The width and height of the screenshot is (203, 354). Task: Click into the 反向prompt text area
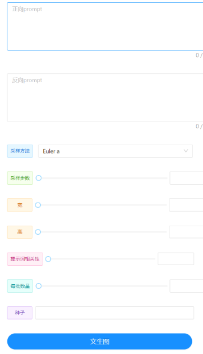point(105,97)
